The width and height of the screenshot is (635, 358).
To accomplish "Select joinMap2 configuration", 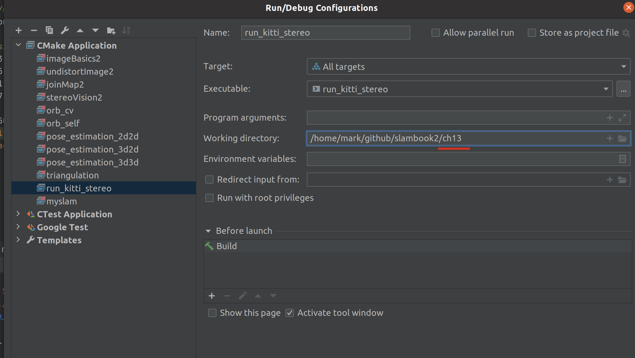I will (x=65, y=85).
